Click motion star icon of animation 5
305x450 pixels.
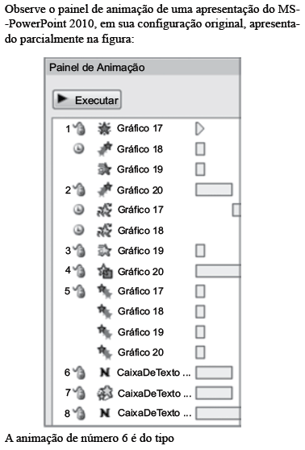104,291
